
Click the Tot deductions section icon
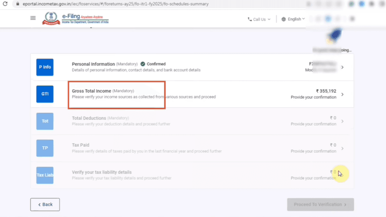(45, 121)
